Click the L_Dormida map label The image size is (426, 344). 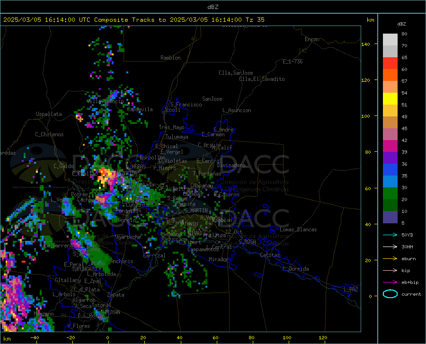[x=296, y=269]
